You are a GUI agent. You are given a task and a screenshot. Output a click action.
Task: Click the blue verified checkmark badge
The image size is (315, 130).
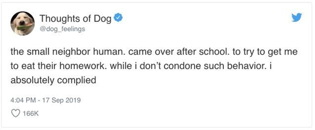click(x=118, y=18)
